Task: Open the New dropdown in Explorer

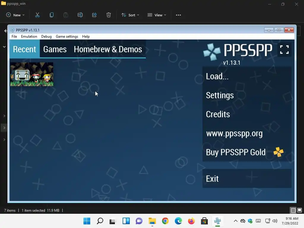Action: [15, 15]
